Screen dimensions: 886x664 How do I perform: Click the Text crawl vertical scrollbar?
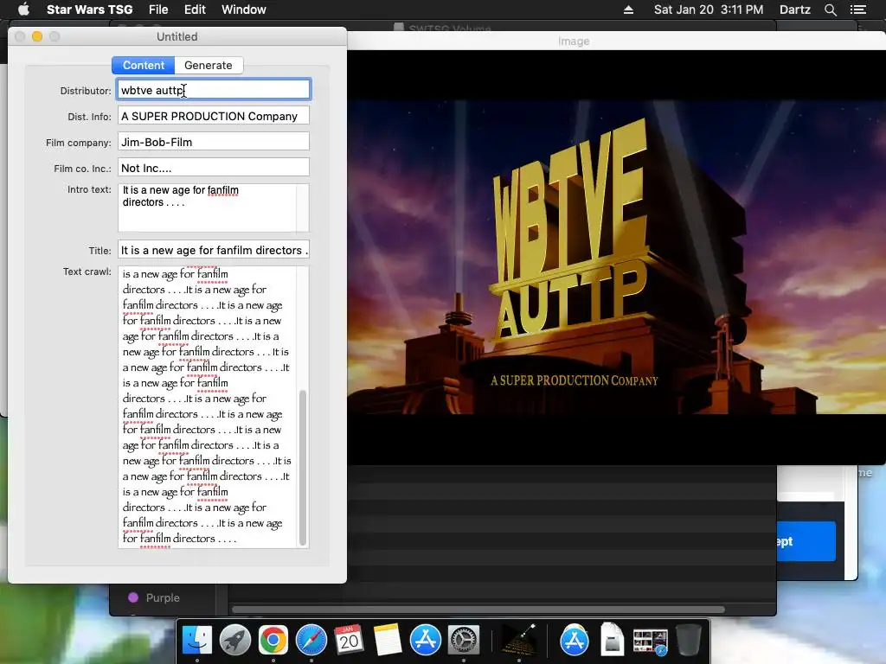[303, 468]
